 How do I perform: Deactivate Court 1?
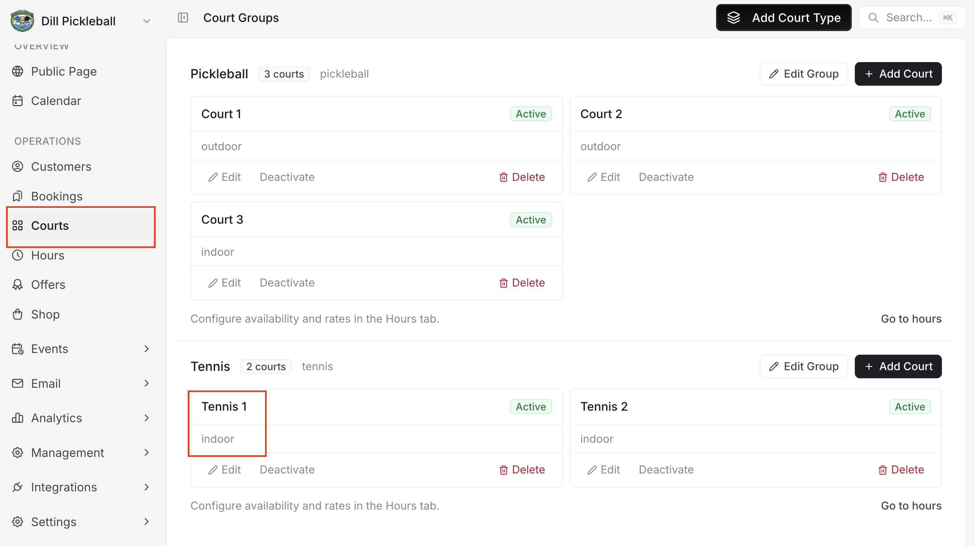coord(287,177)
